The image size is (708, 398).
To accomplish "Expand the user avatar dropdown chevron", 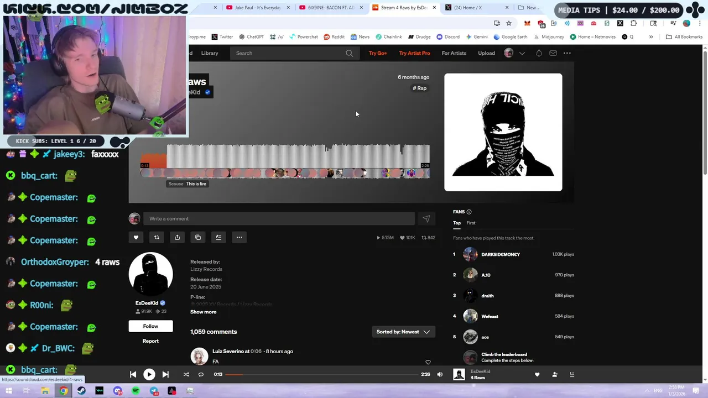I will [x=522, y=53].
